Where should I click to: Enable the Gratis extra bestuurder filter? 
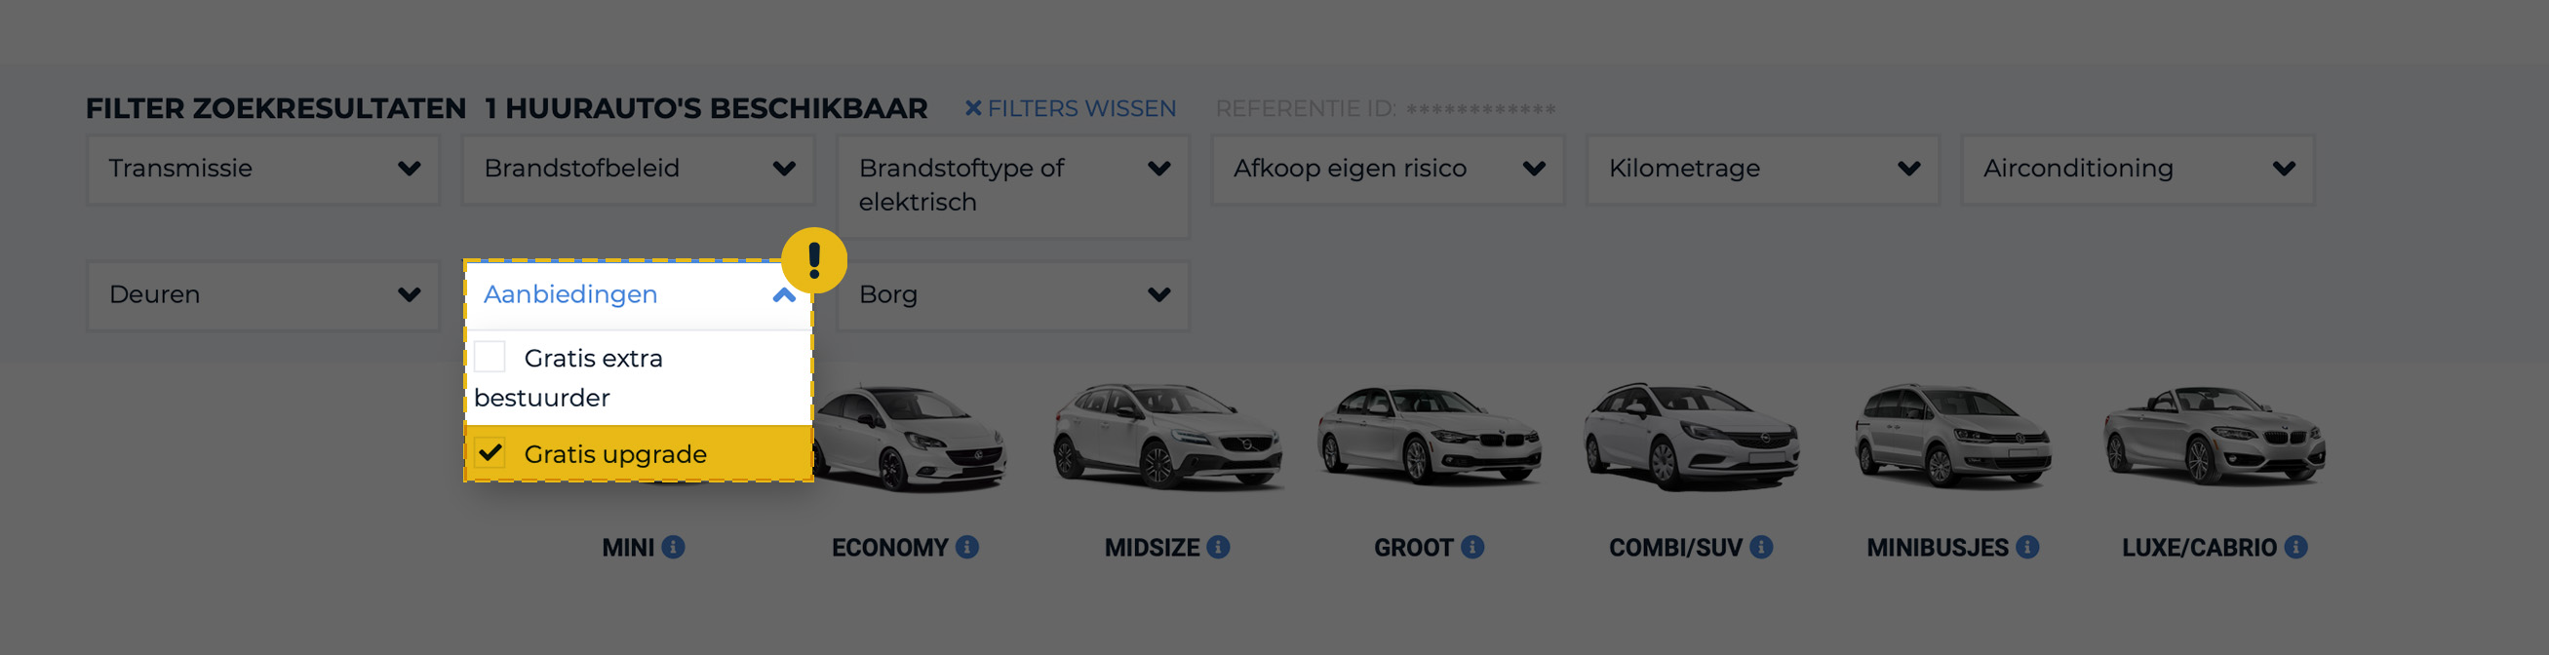(489, 356)
